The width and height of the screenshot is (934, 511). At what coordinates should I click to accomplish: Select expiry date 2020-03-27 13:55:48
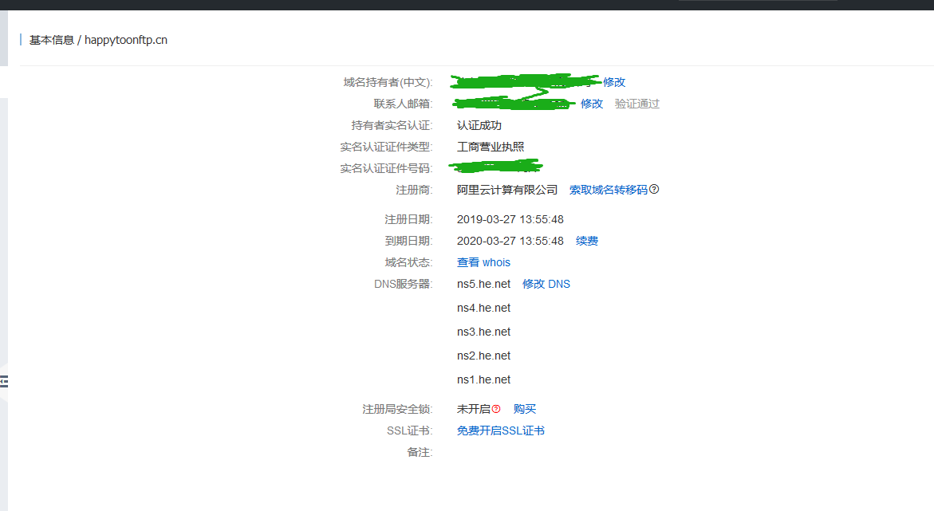pos(510,241)
